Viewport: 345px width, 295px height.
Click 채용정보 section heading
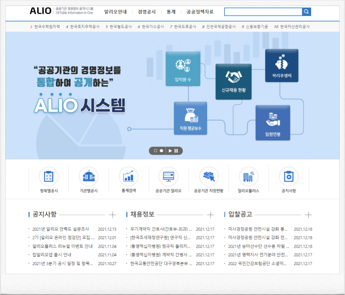[x=142, y=214]
